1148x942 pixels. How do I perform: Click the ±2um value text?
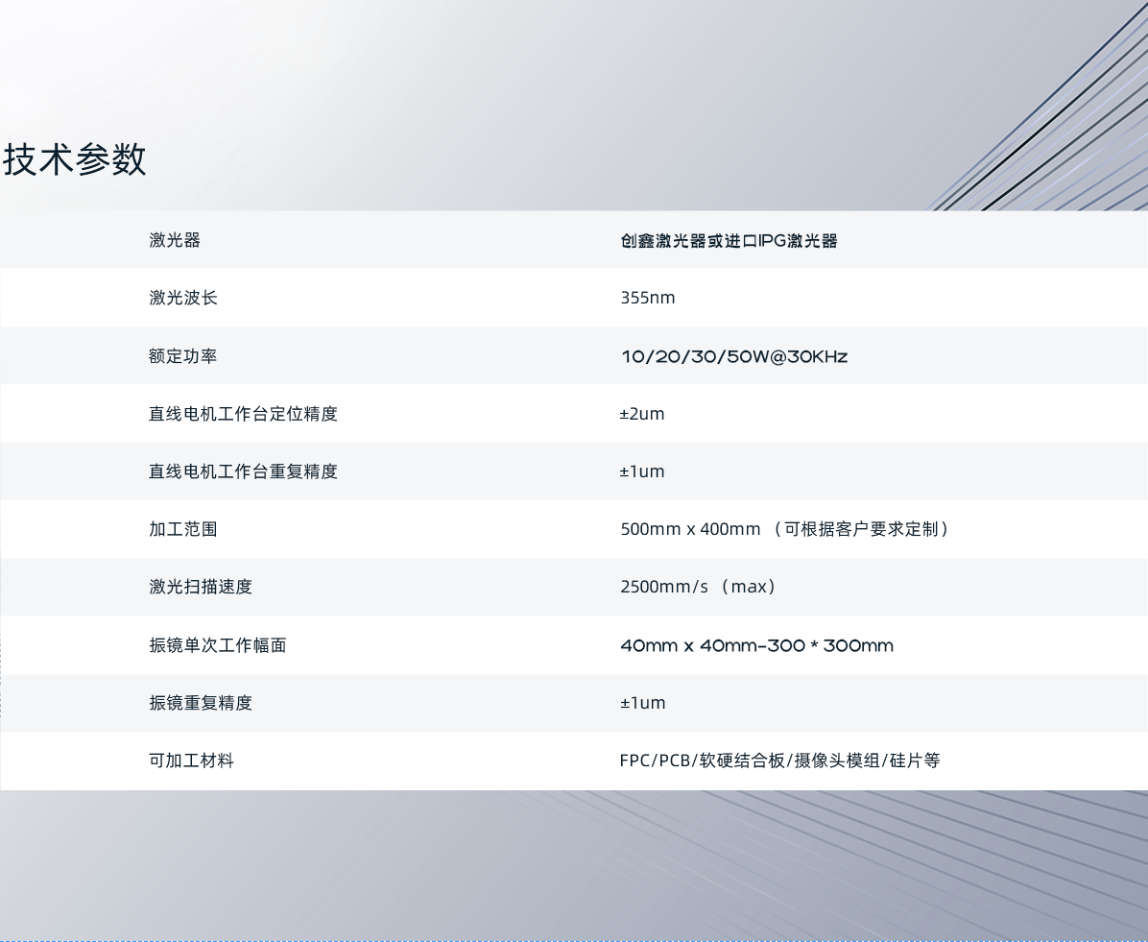643,413
